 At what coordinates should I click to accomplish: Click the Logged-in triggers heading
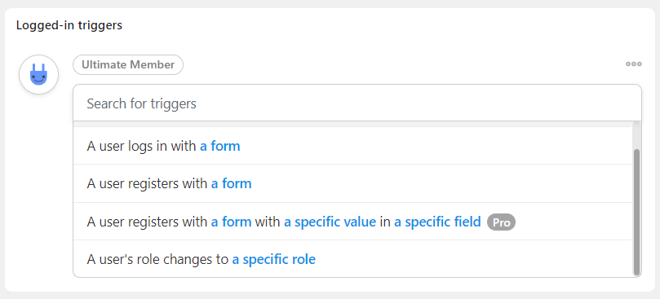69,25
